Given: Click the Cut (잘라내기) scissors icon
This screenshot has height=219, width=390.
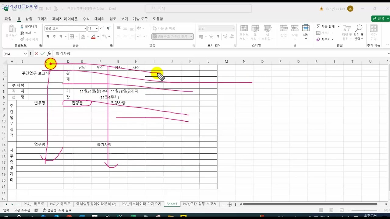Looking at the screenshot, I should point(22,26).
